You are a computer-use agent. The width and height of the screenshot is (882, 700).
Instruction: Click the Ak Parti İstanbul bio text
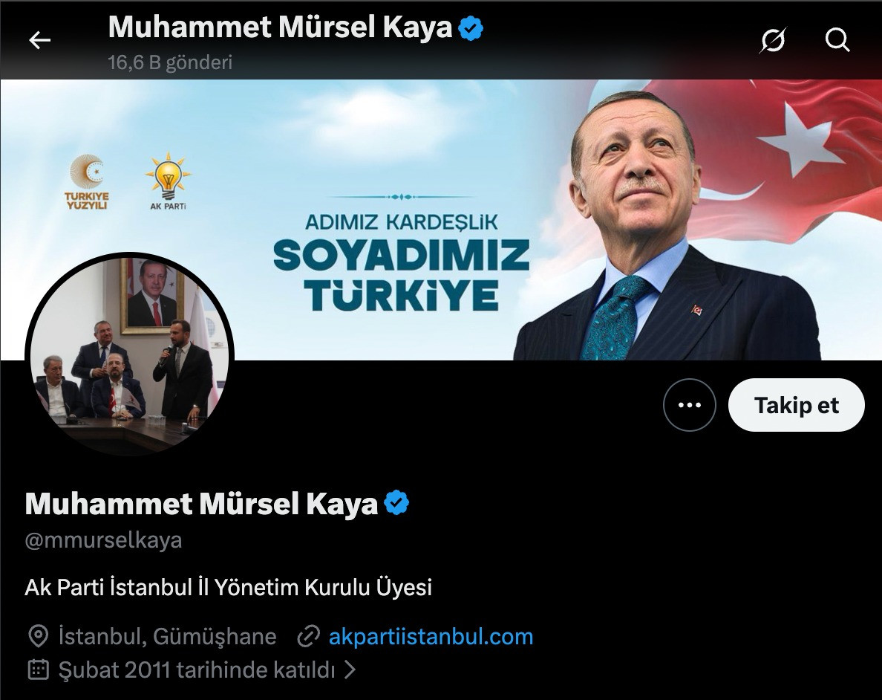pyautogui.click(x=229, y=587)
